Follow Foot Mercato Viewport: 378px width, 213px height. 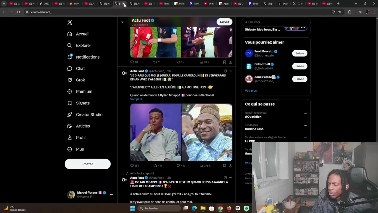[x=300, y=53]
